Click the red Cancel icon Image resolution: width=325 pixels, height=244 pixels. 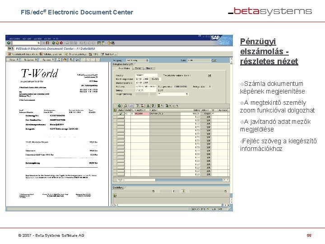tap(61, 43)
